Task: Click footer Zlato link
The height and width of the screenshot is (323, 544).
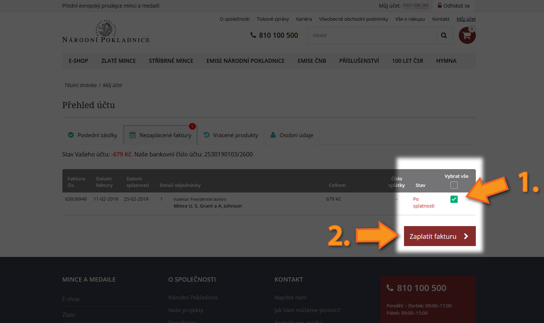Action: [x=69, y=315]
